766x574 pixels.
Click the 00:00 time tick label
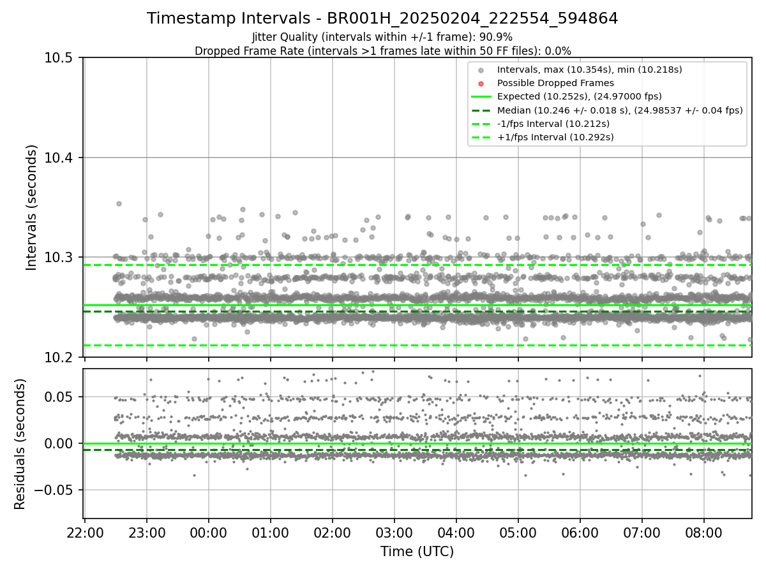click(209, 532)
